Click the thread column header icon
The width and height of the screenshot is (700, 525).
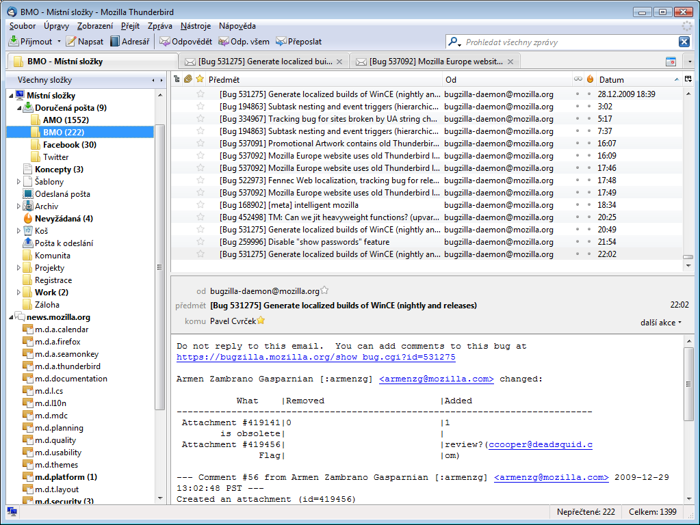pos(177,79)
